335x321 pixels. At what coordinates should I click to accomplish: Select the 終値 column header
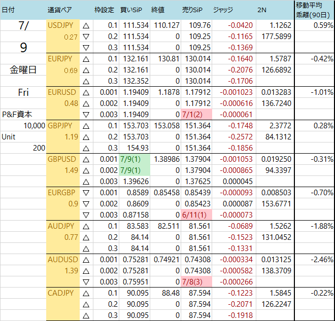click(x=165, y=10)
